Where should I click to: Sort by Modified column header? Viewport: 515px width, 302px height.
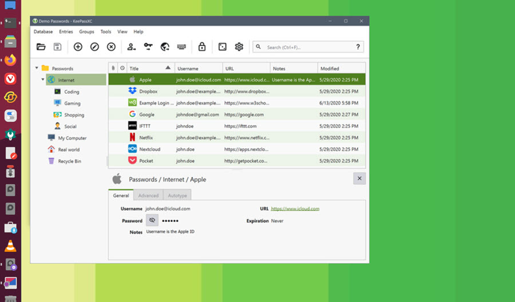(x=342, y=68)
